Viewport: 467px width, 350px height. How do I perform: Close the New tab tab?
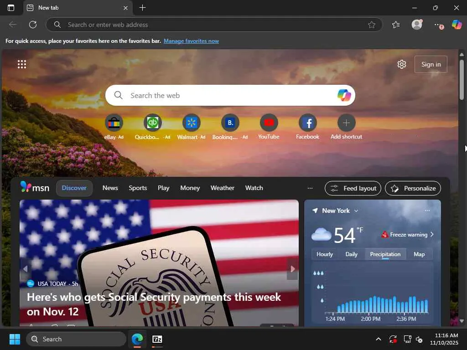point(125,8)
